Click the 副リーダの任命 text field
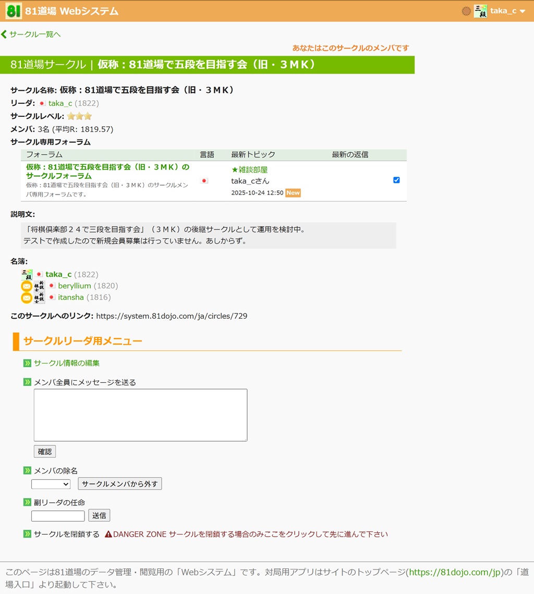The image size is (534, 594). click(58, 516)
